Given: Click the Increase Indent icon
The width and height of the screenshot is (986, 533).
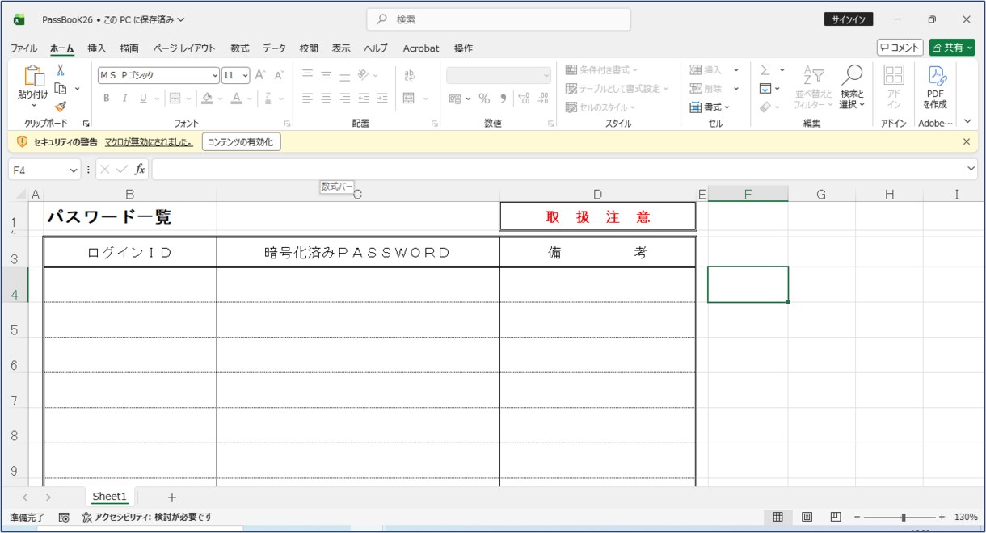Looking at the screenshot, I should point(382,99).
